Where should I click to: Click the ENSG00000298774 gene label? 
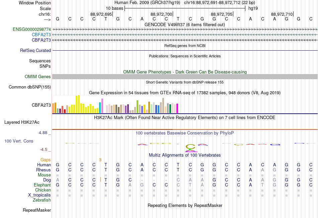(32, 30)
